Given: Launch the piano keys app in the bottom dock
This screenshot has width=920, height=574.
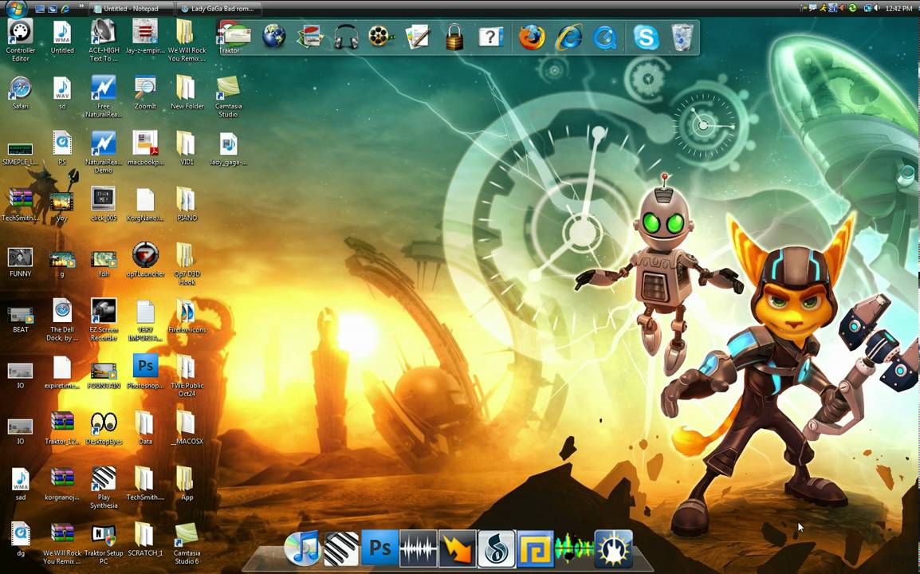Looking at the screenshot, I should pos(341,548).
